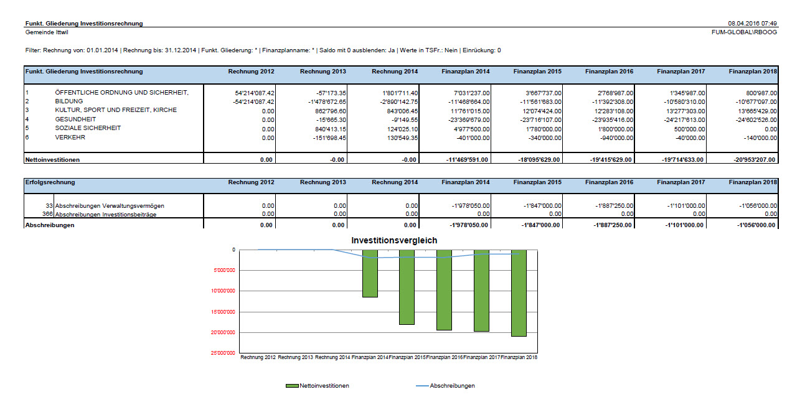Select the KULTUR, SPORT UND FREIZEIT, KIRCHE row
810x407 pixels.
click(116, 110)
